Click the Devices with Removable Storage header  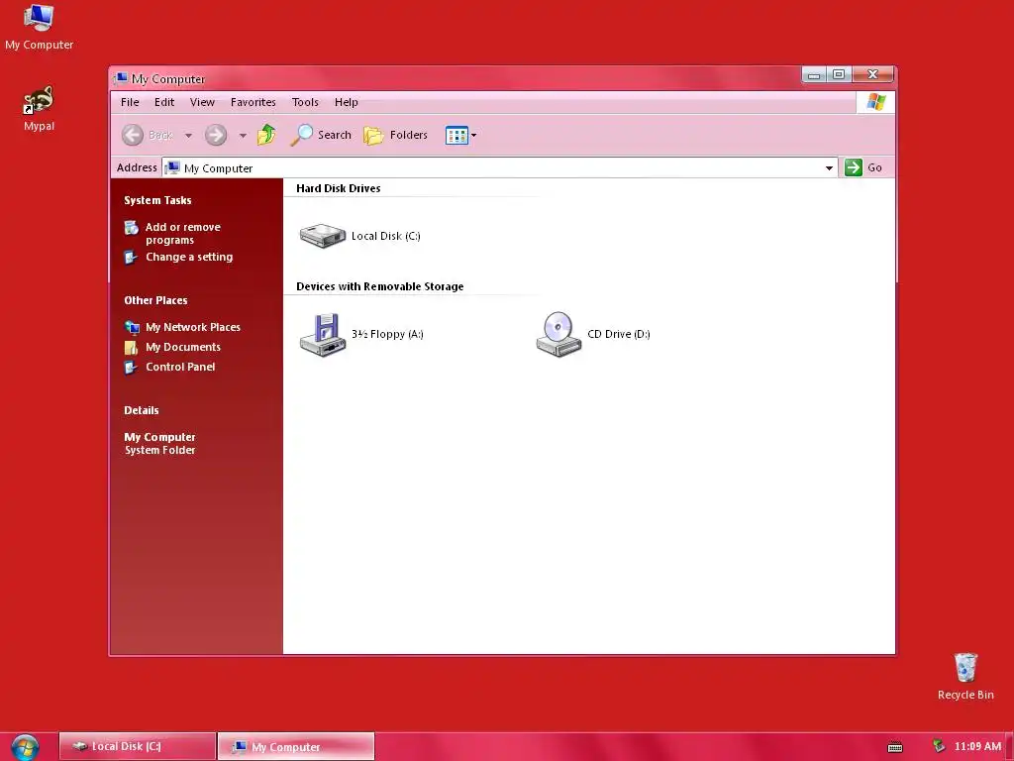pyautogui.click(x=379, y=286)
